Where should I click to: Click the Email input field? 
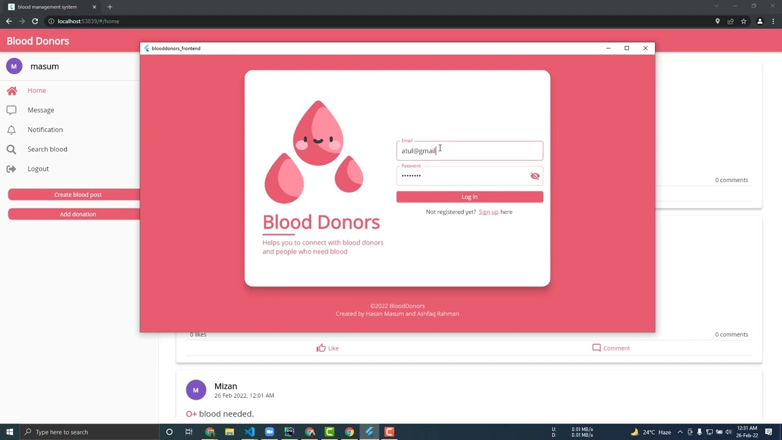pyautogui.click(x=469, y=151)
